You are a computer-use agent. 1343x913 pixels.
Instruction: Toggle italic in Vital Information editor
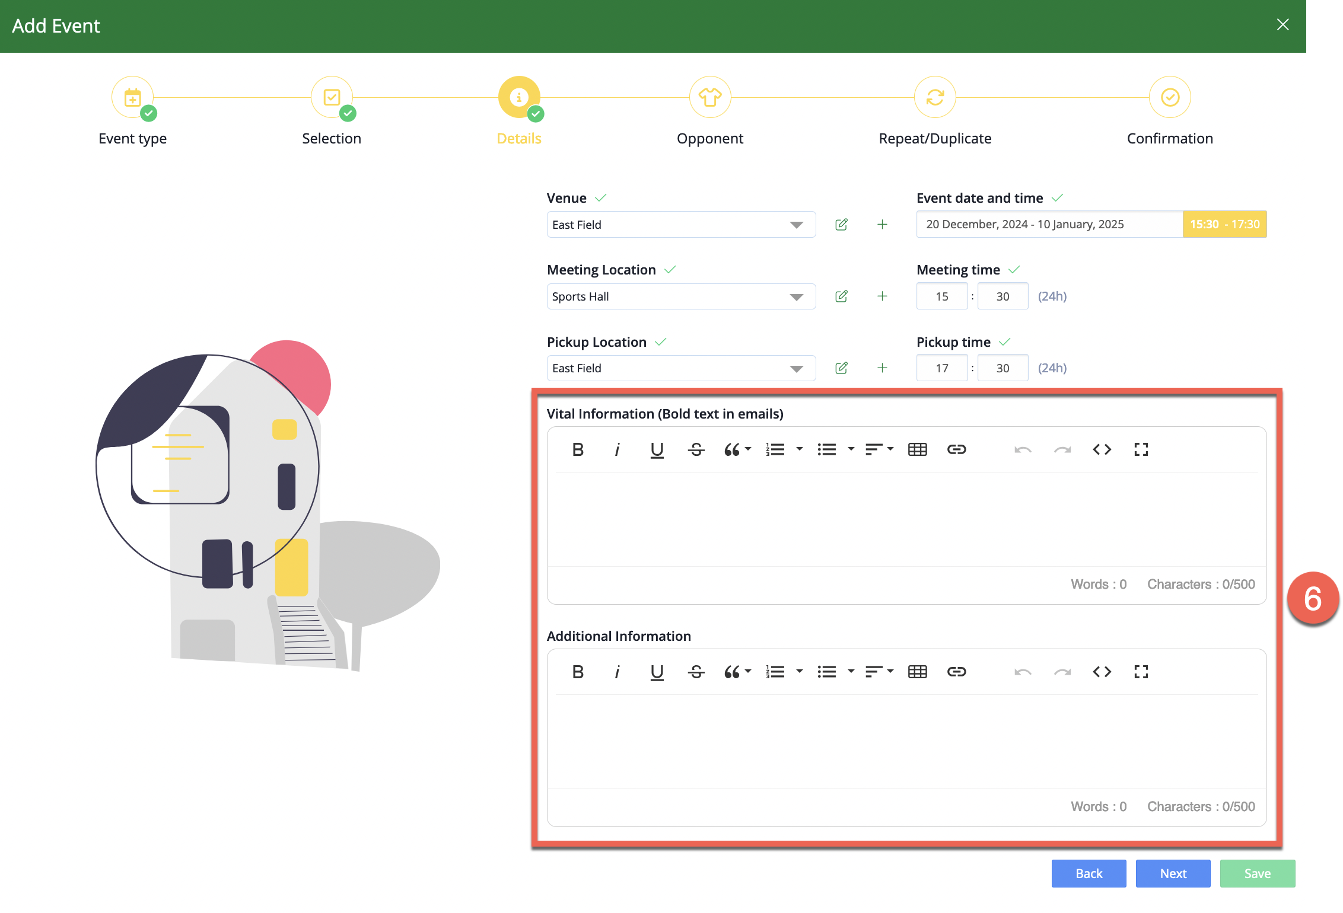pos(617,449)
